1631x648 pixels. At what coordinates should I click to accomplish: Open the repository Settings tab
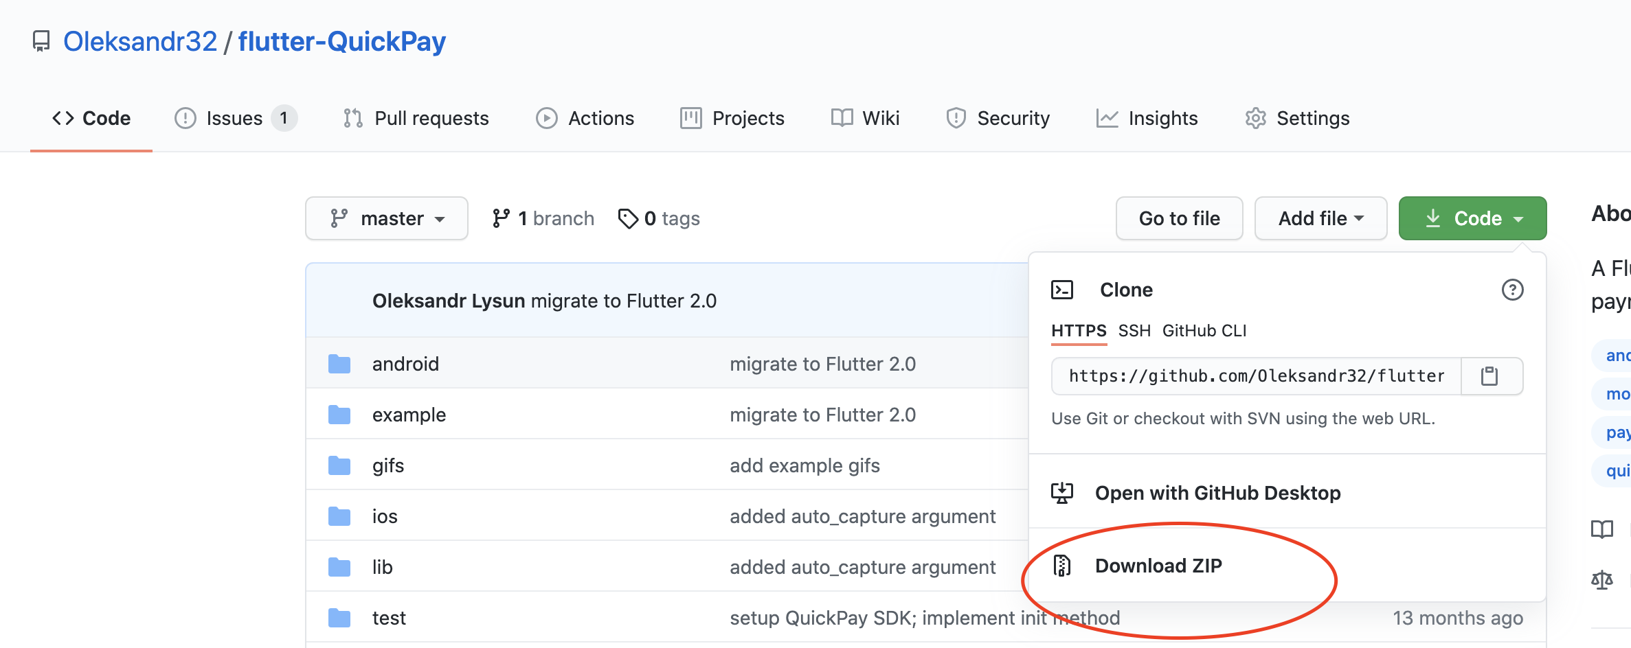click(x=1312, y=117)
